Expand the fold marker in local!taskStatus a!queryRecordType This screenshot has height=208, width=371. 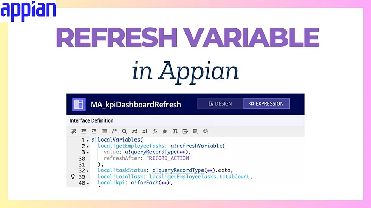[x=210, y=170]
